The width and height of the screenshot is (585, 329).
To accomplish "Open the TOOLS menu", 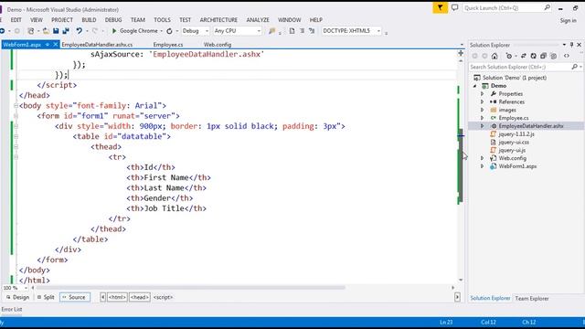I will click(x=162, y=20).
